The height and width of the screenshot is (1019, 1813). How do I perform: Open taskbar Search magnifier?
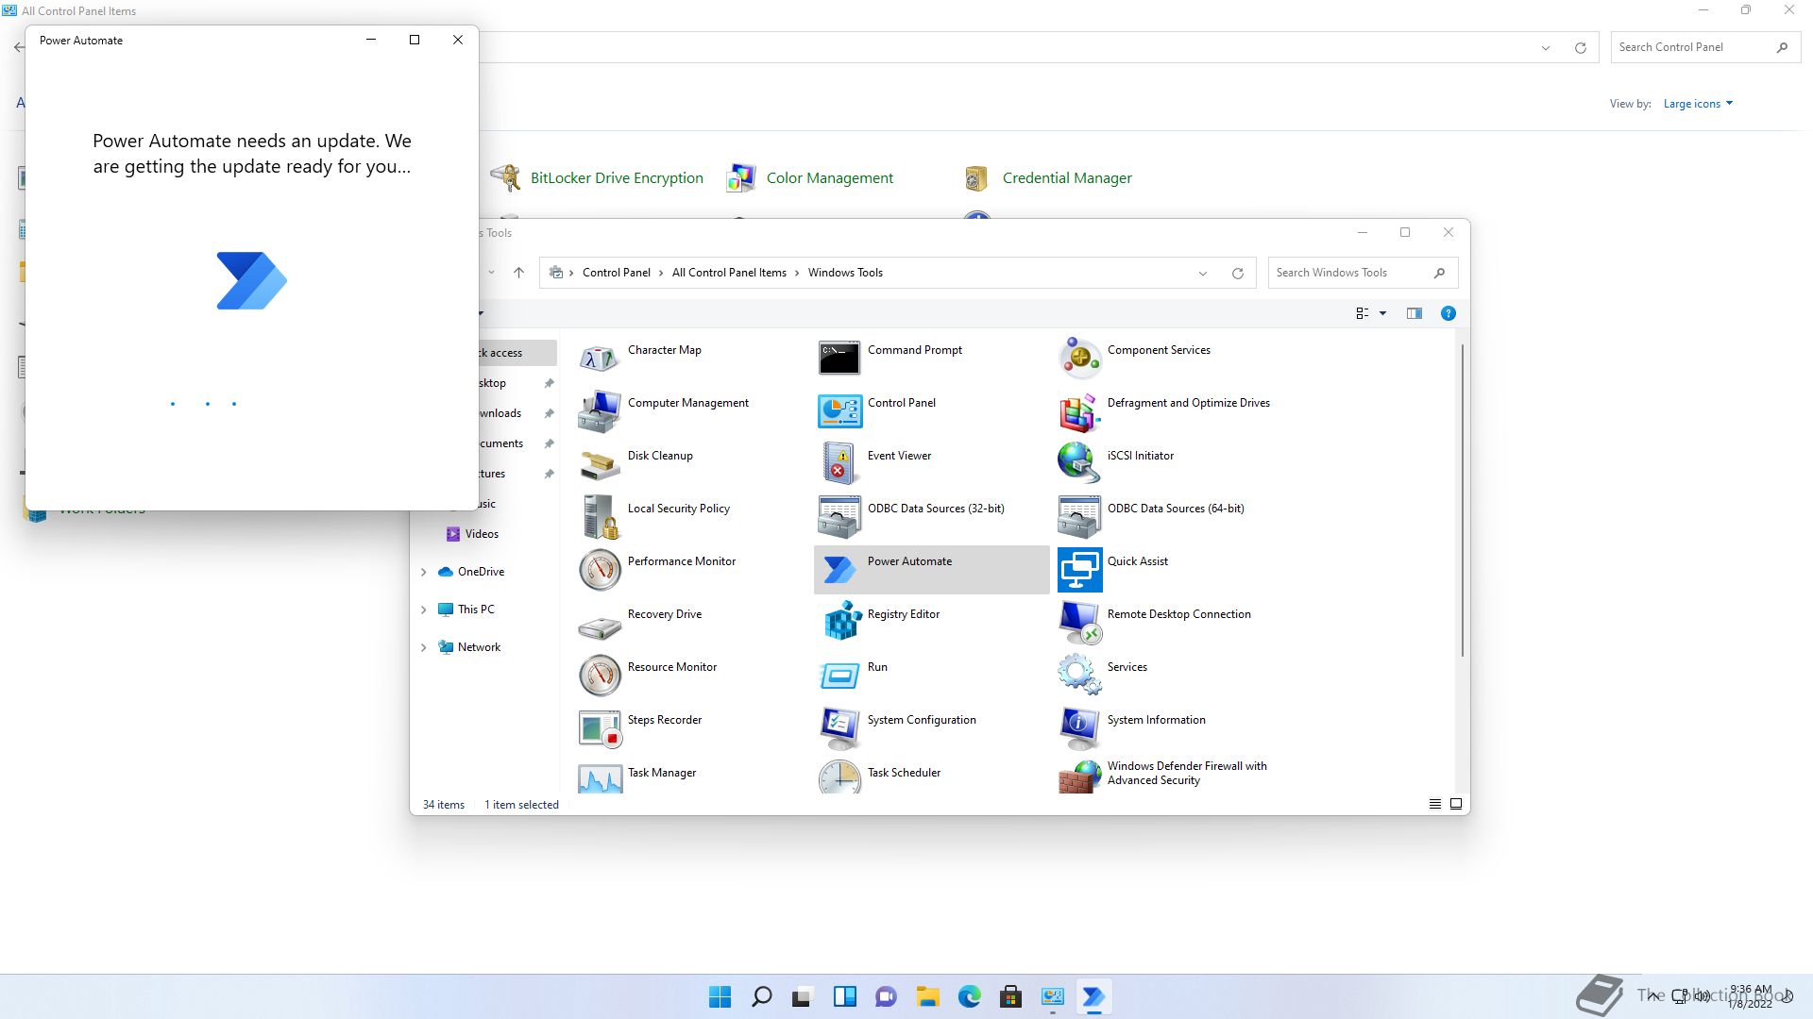point(761,996)
